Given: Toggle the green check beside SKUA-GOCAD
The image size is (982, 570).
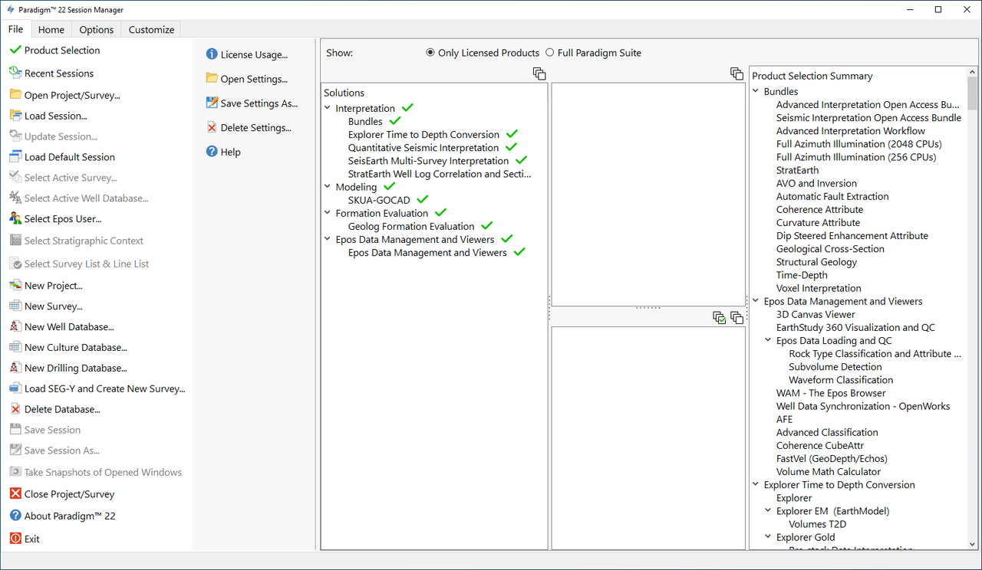Looking at the screenshot, I should click(422, 199).
